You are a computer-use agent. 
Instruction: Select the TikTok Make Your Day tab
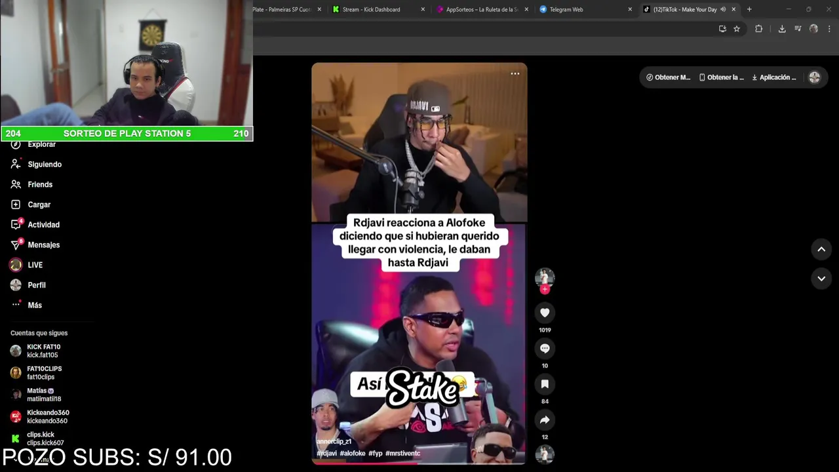tap(685, 9)
